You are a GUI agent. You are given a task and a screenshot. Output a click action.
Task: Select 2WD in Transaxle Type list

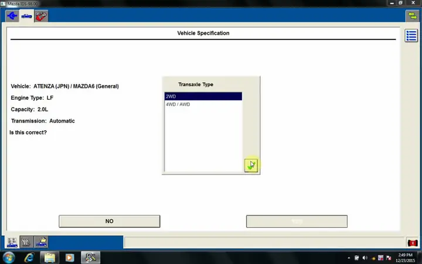pyautogui.click(x=203, y=96)
